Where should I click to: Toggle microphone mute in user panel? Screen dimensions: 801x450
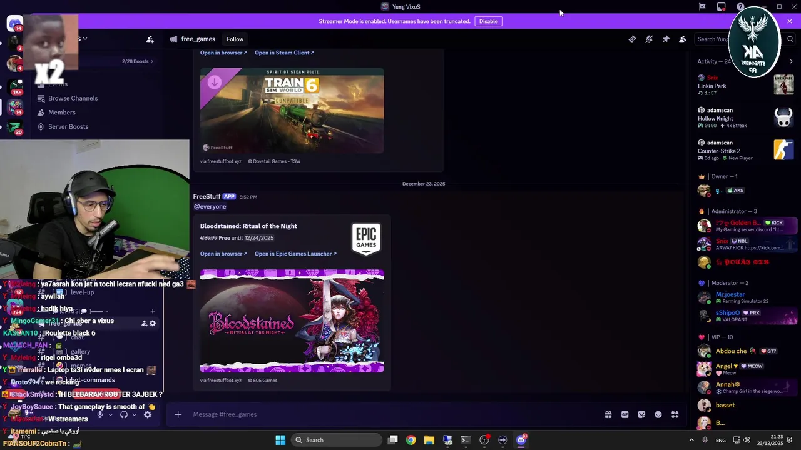99,414
